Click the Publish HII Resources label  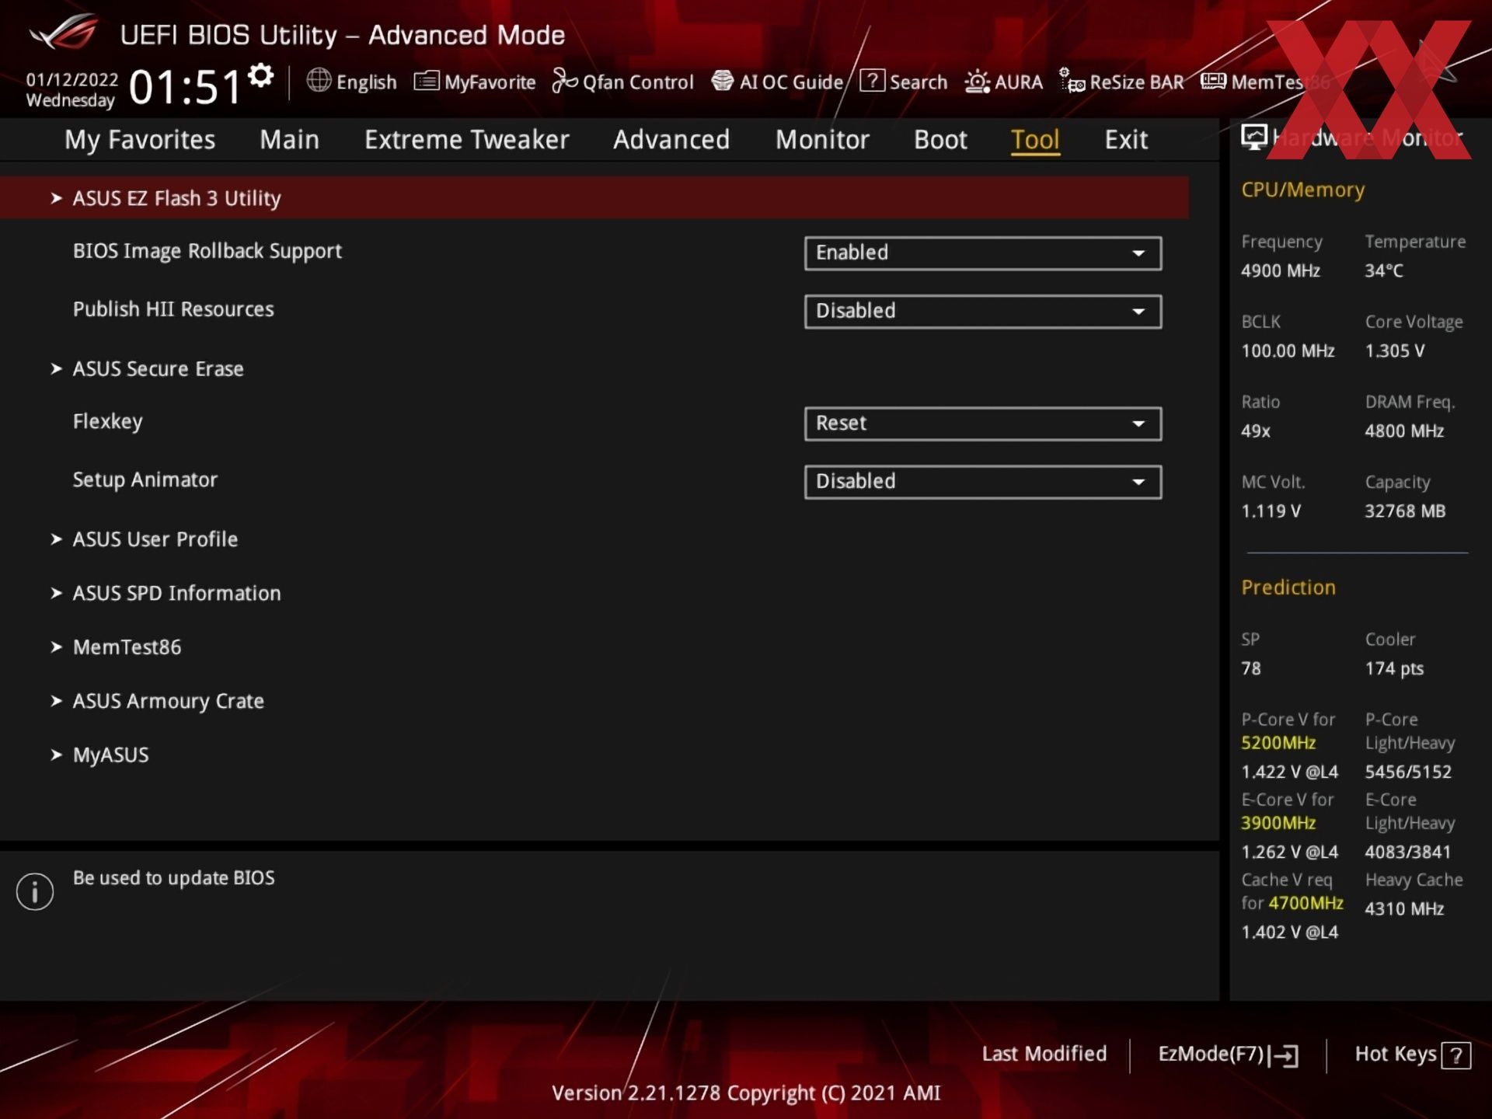[x=173, y=309]
